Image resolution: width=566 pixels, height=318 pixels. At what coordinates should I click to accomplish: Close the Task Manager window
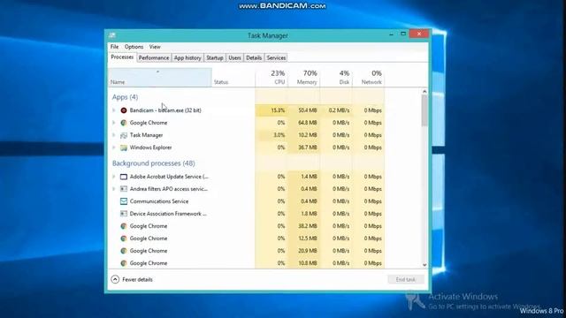tap(419, 34)
